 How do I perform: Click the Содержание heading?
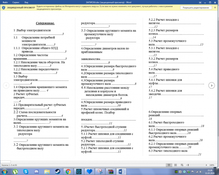(x=45, y=23)
